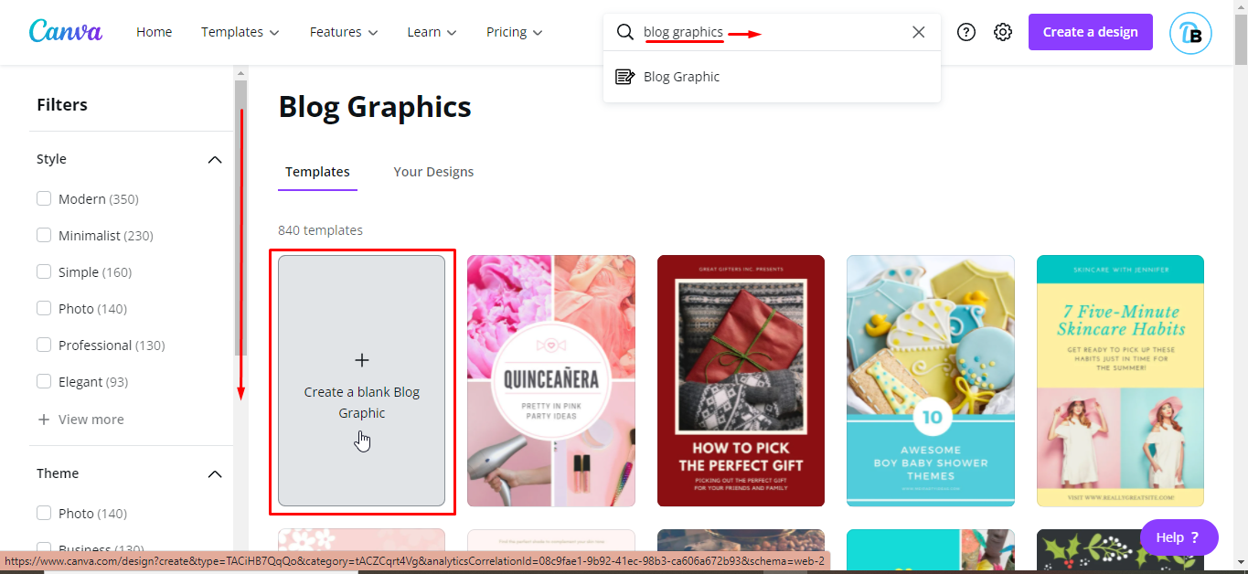Click the search magnifier icon
1248x574 pixels.
(625, 32)
